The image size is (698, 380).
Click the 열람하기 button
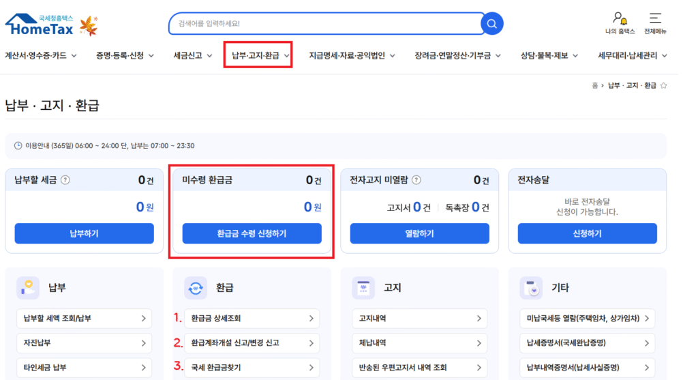[x=419, y=233]
